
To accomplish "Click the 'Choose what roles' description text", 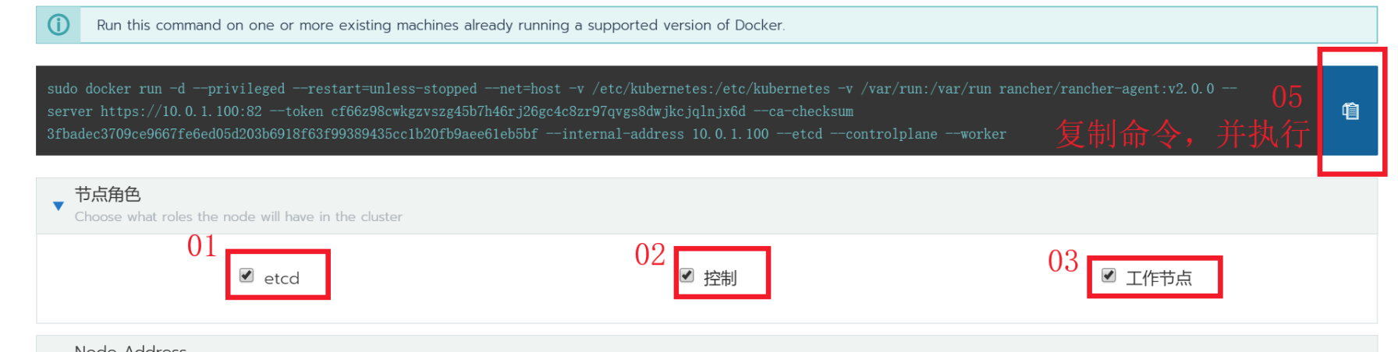I will (239, 216).
